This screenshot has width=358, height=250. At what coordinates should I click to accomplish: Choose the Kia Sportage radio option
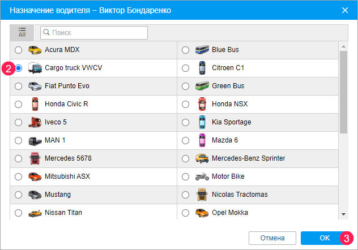185,122
